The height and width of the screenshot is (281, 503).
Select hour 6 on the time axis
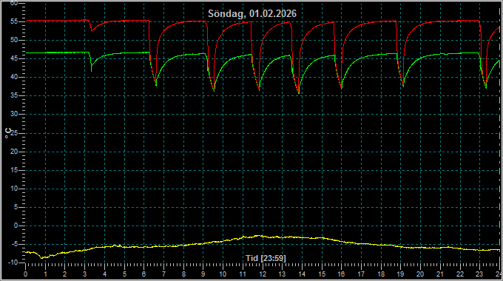(x=144, y=274)
